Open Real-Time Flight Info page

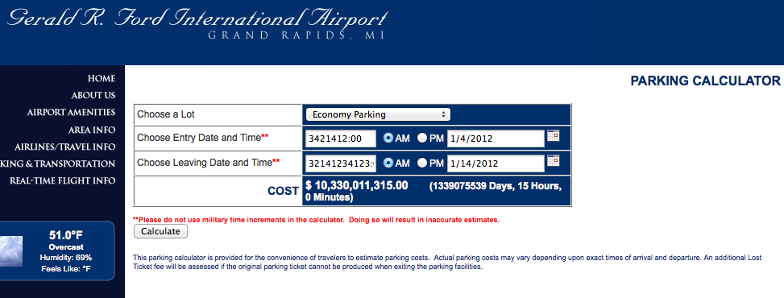(63, 180)
